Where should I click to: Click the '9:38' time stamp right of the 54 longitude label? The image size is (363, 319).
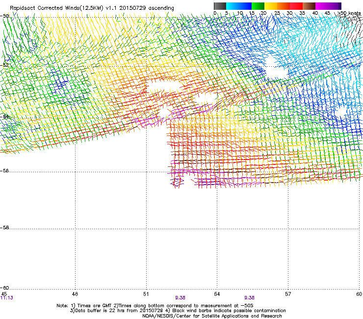pyautogui.click(x=249, y=298)
